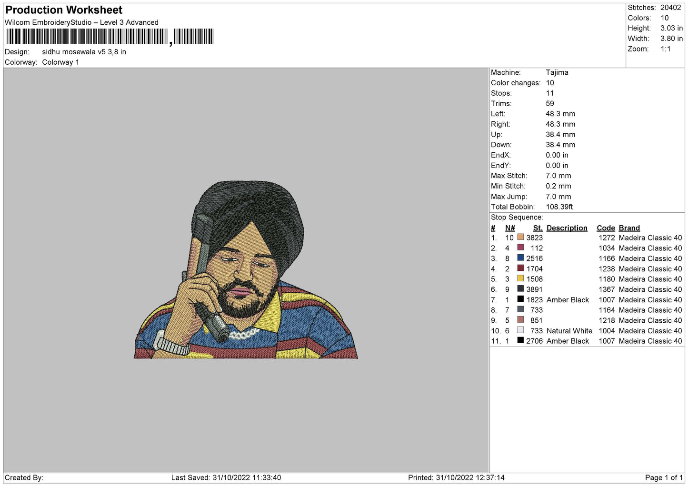Click stitch count 2706 in row 11
The width and height of the screenshot is (688, 486).
point(535,341)
